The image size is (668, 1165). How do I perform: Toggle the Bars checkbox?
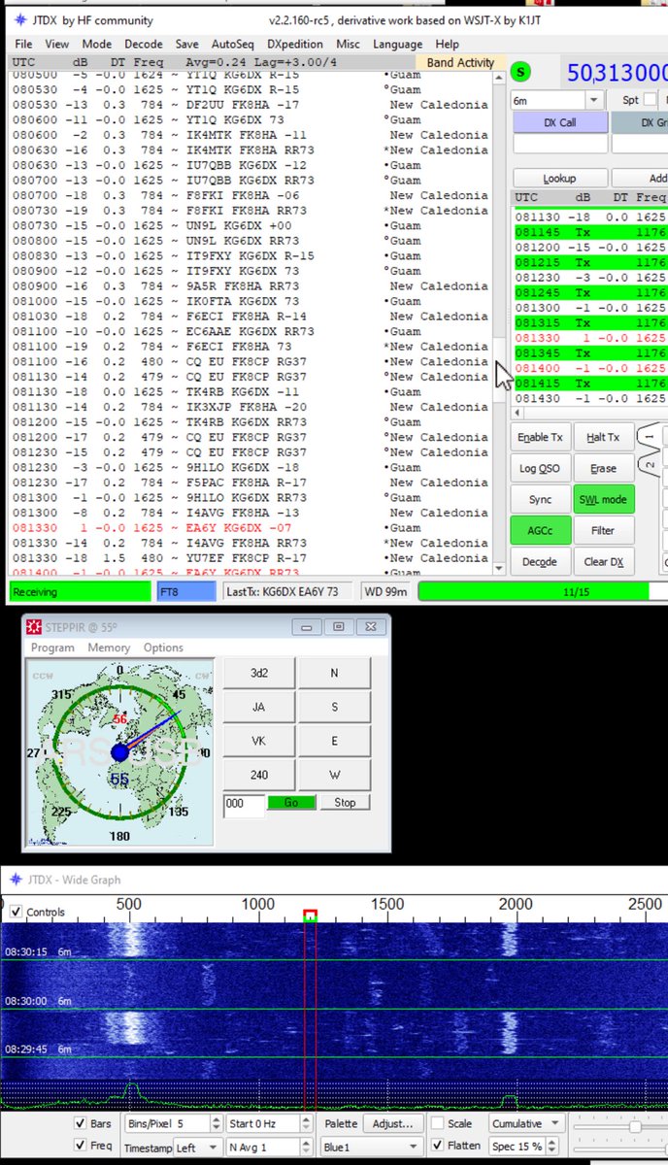click(80, 1123)
